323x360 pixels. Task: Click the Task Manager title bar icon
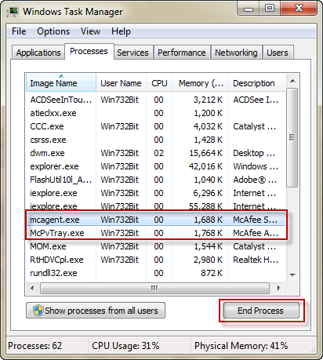tap(13, 12)
